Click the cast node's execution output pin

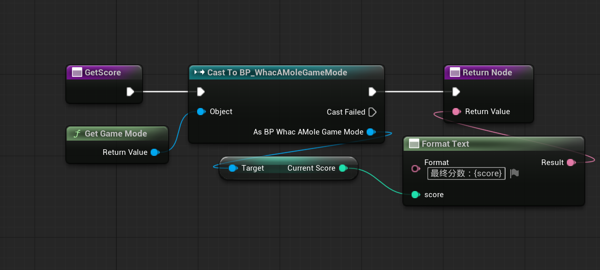[372, 92]
